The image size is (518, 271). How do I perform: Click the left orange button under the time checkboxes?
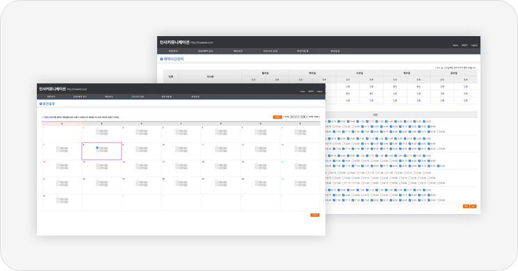pos(466,206)
